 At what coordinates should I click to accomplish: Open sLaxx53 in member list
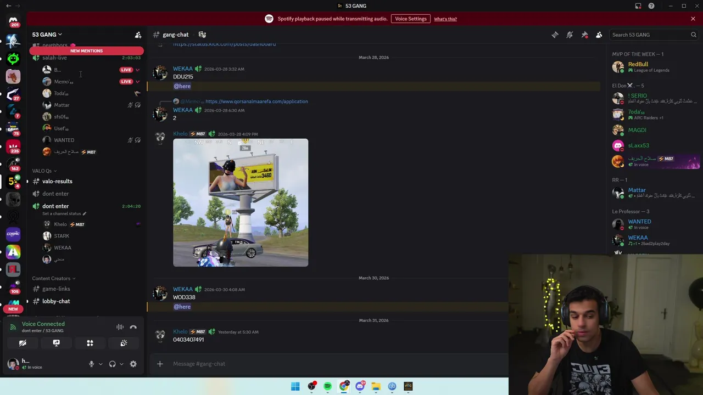[x=654, y=145]
